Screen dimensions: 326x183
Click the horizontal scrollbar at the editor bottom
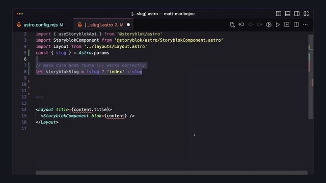click(172, 173)
